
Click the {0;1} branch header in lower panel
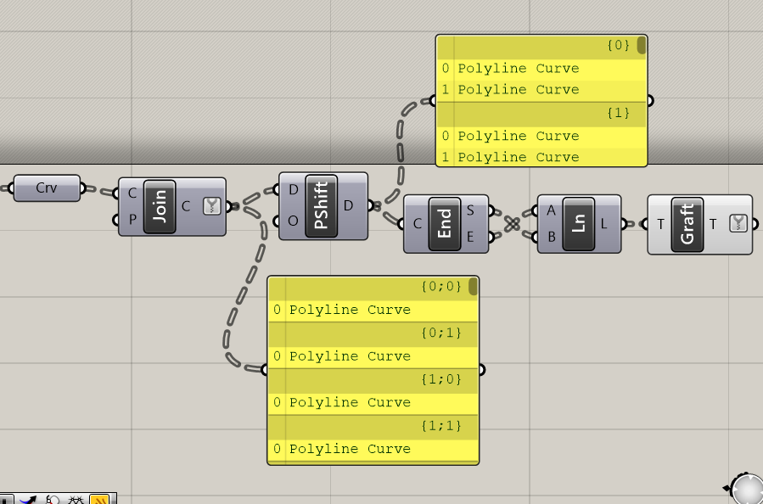(373, 333)
